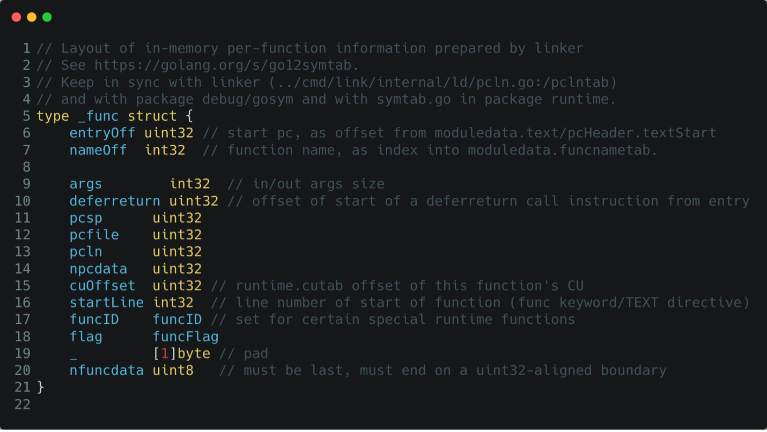Click line number 22 in the gutter
The width and height of the screenshot is (767, 432).
click(x=23, y=405)
